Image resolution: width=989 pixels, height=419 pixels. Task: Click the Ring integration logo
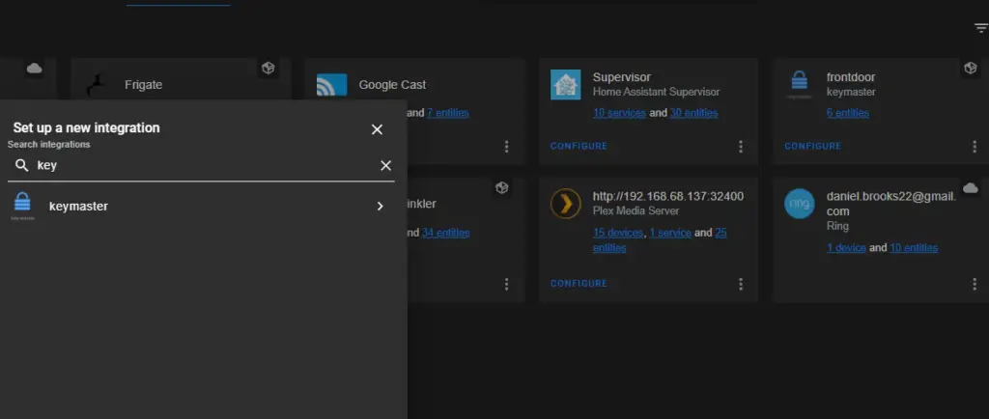point(799,204)
